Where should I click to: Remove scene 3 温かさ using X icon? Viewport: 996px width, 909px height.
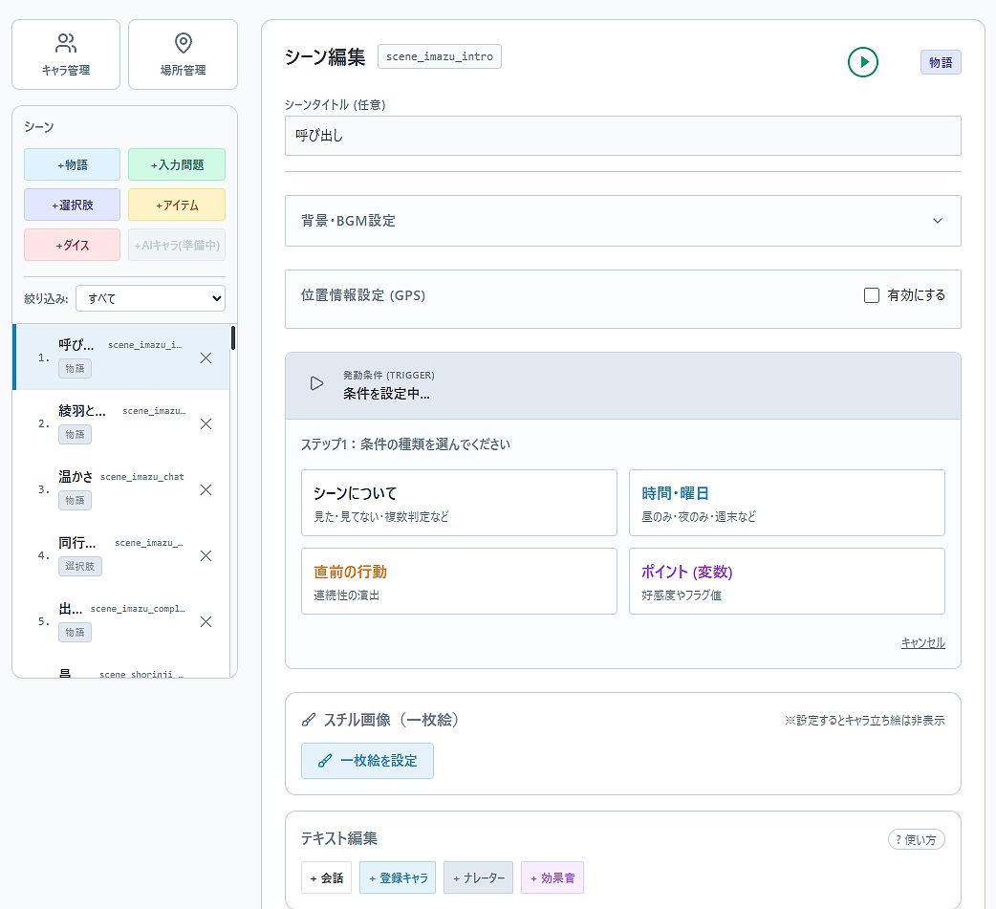coord(206,489)
